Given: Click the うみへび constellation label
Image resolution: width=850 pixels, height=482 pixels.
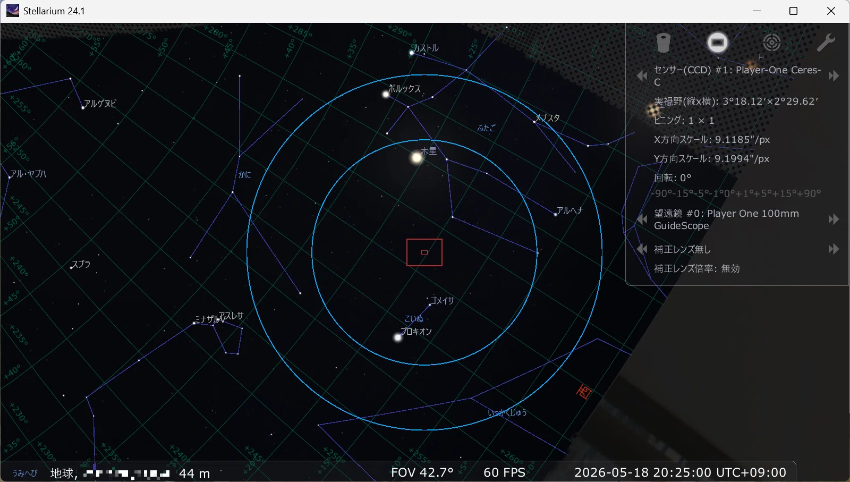Looking at the screenshot, I should (x=24, y=473).
